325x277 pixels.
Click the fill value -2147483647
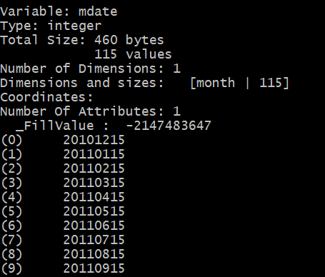169,126
